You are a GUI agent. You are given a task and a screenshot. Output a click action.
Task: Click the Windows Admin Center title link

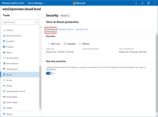pos(13,3)
